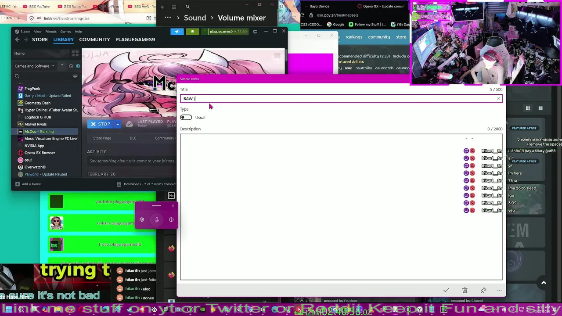Open the rankings tab on osu website

pos(354,37)
